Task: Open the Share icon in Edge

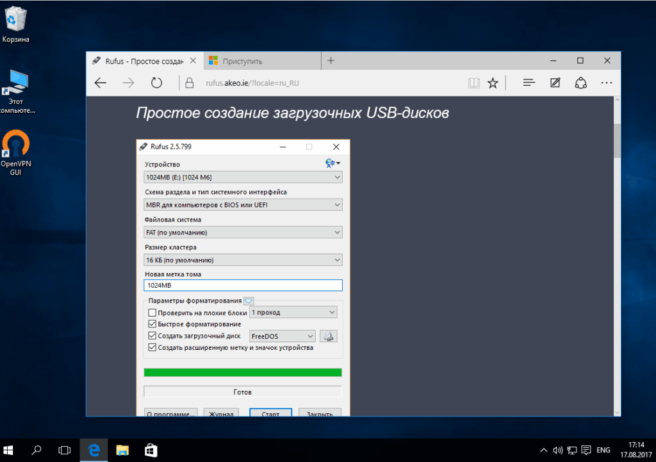Action: tap(580, 83)
